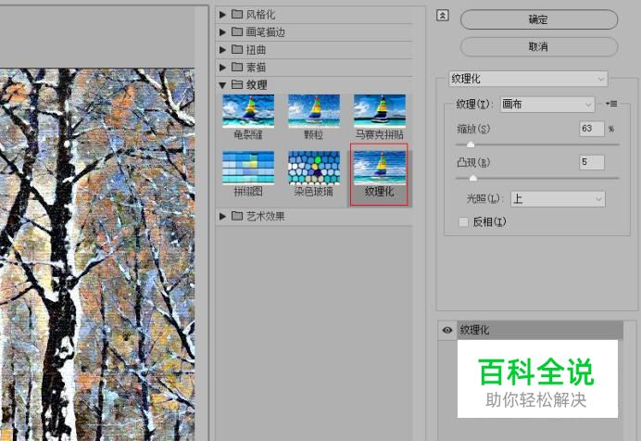Click the tree painting preview image

pyautogui.click(x=97, y=255)
